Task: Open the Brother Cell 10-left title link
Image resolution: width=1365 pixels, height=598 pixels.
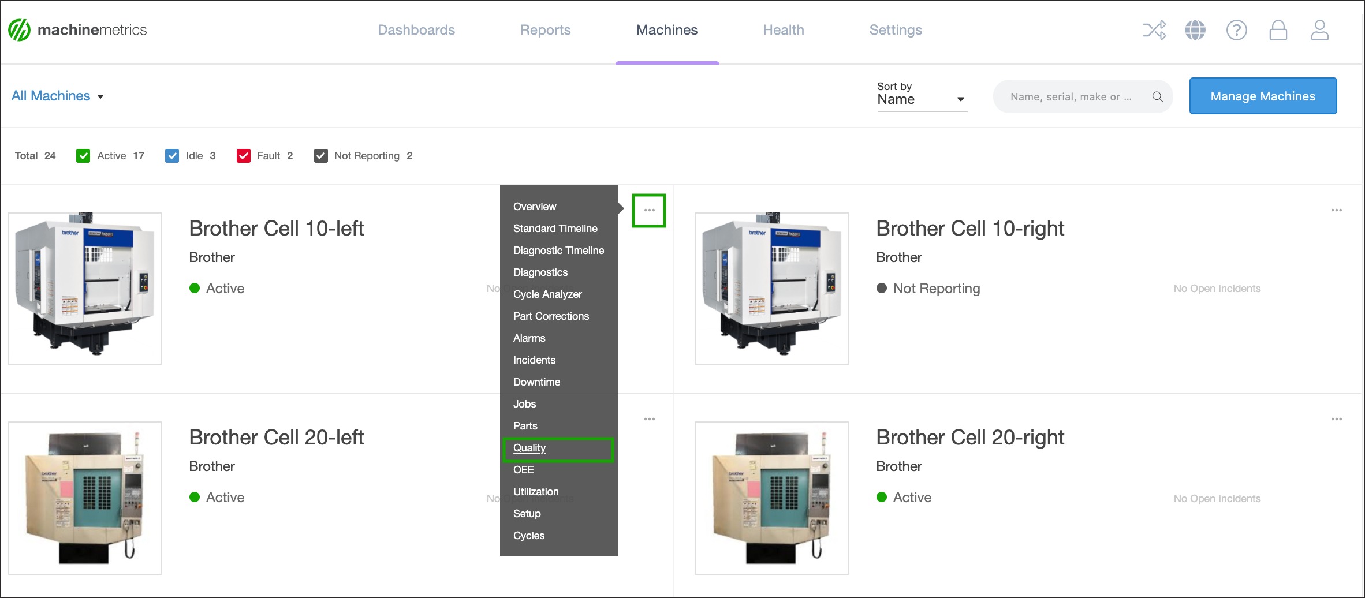Action: [277, 229]
